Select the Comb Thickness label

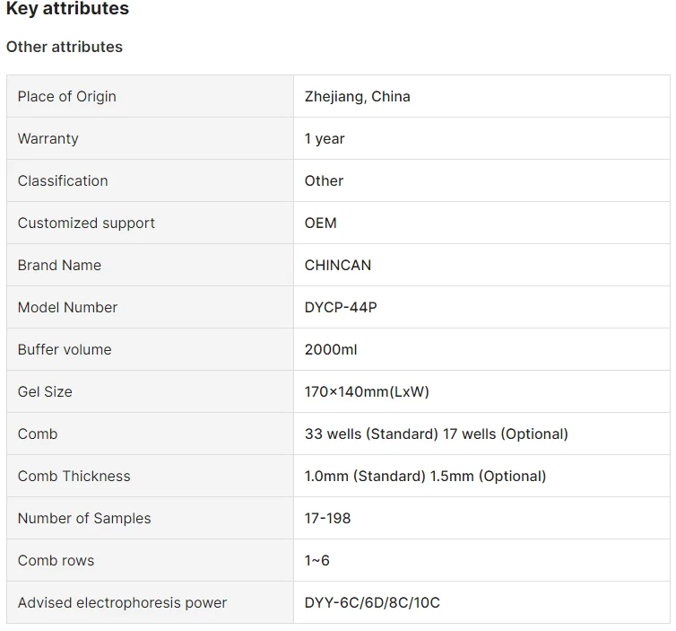pos(74,476)
